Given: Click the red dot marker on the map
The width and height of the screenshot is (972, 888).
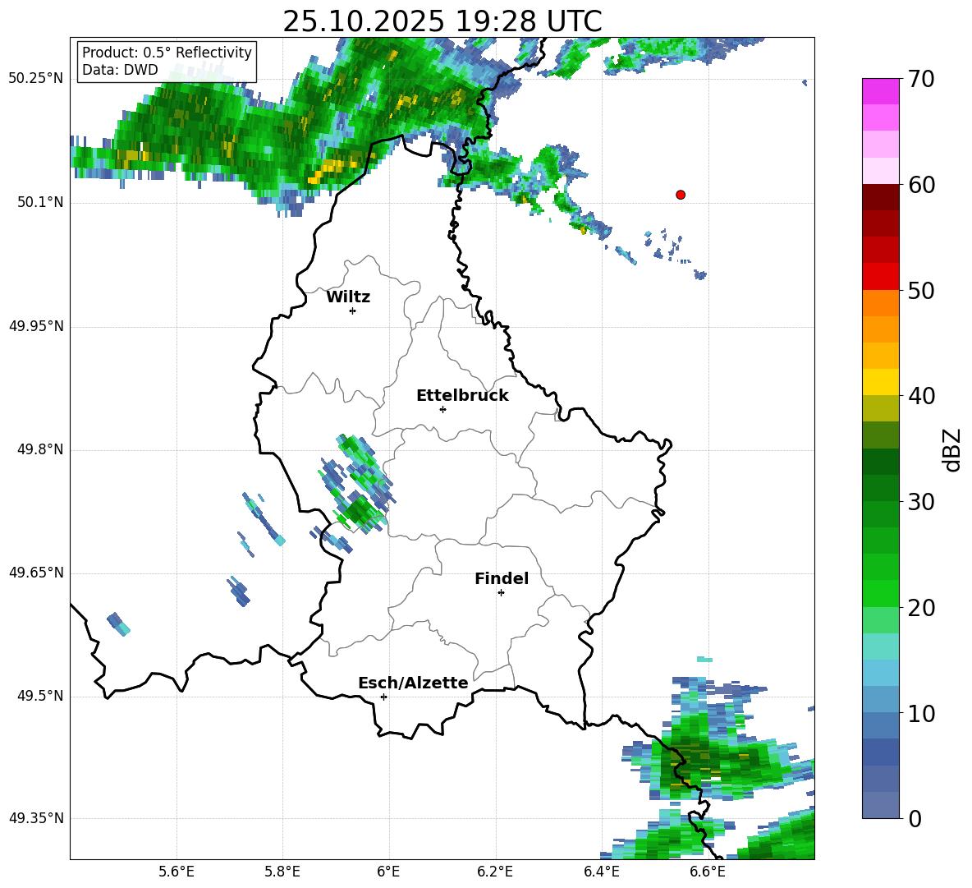Looking at the screenshot, I should tap(681, 195).
